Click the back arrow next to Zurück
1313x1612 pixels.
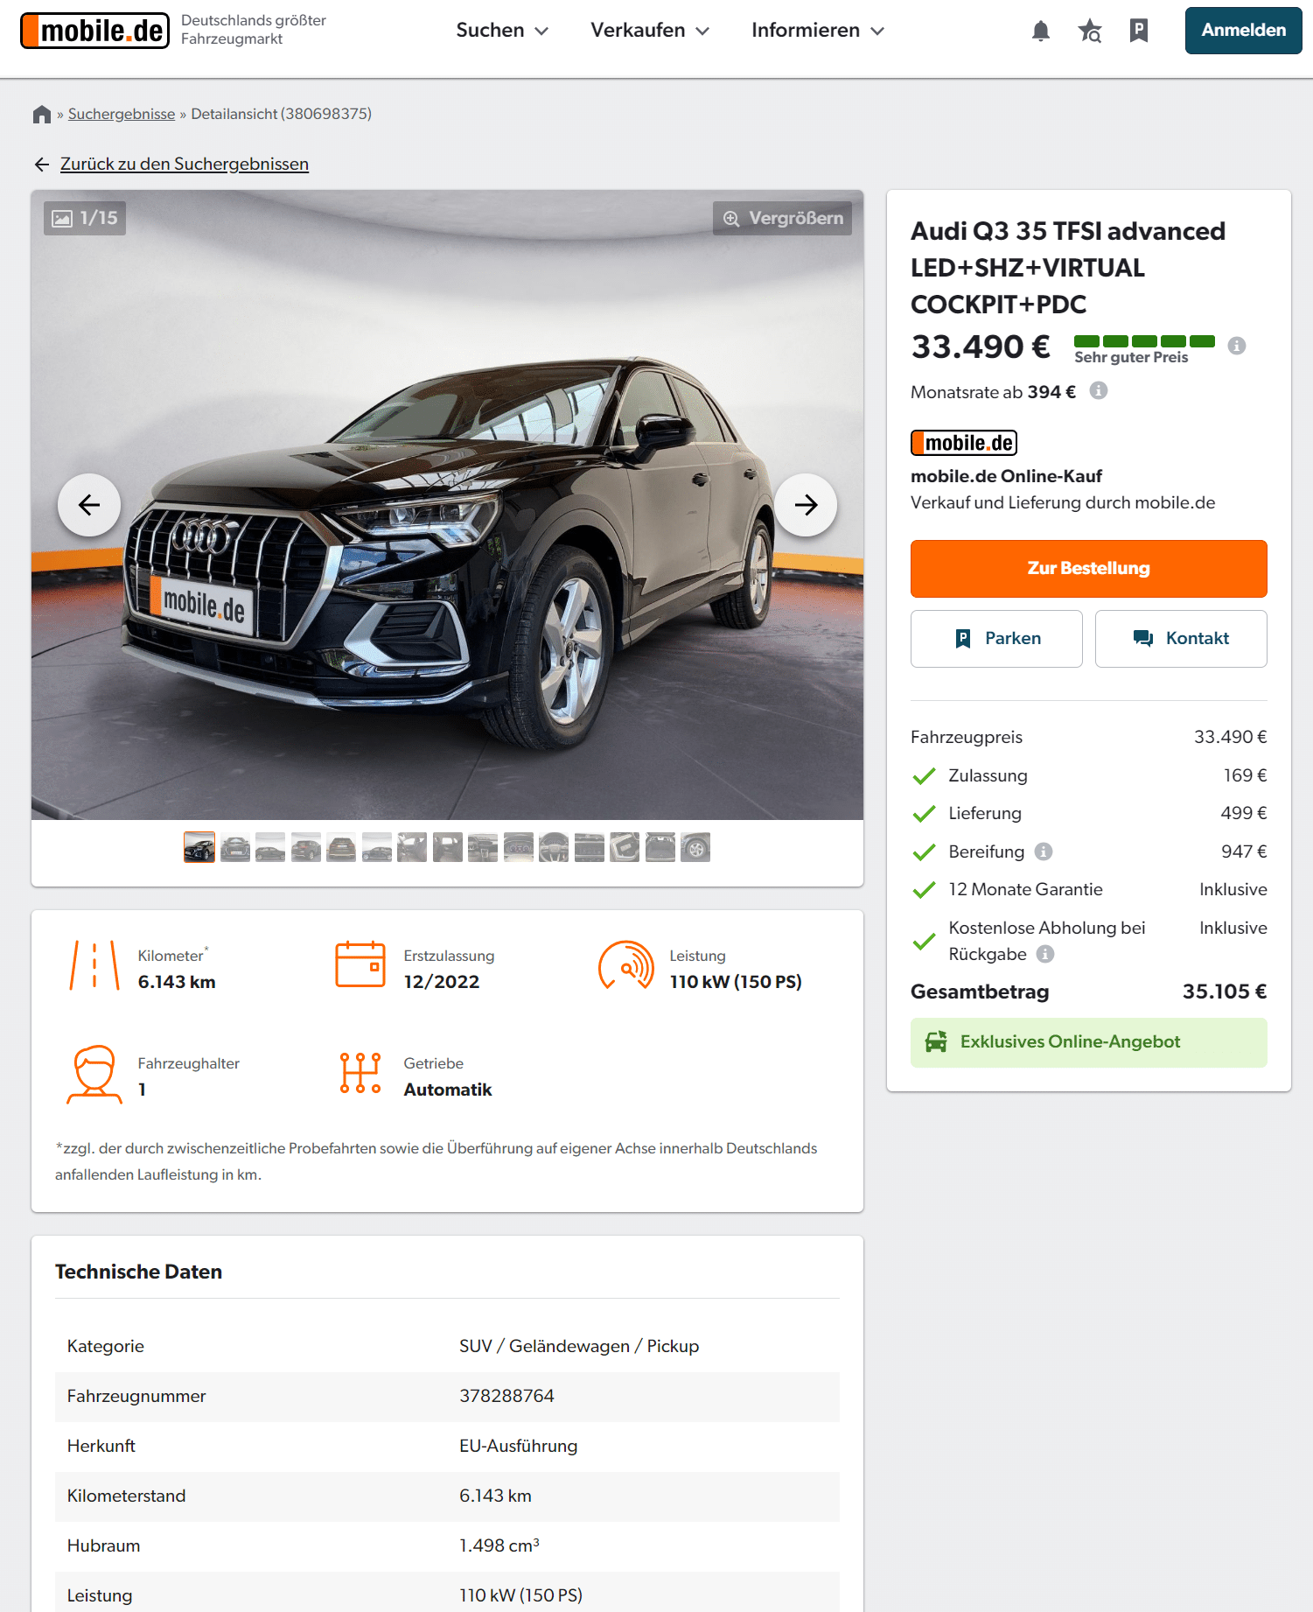pyautogui.click(x=42, y=165)
